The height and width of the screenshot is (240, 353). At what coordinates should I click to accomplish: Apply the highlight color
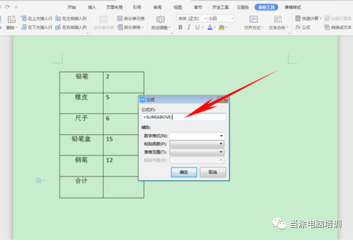[x=222, y=28]
